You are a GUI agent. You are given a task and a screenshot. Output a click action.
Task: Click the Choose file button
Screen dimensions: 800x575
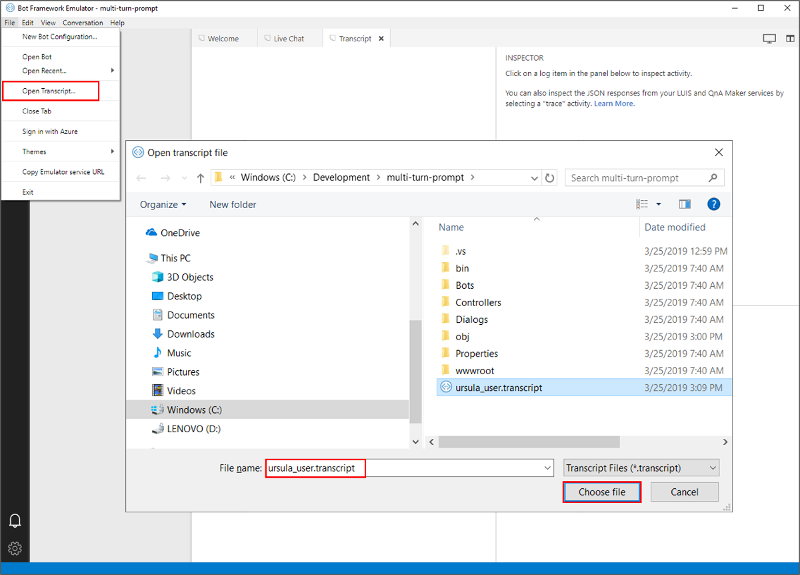point(602,492)
